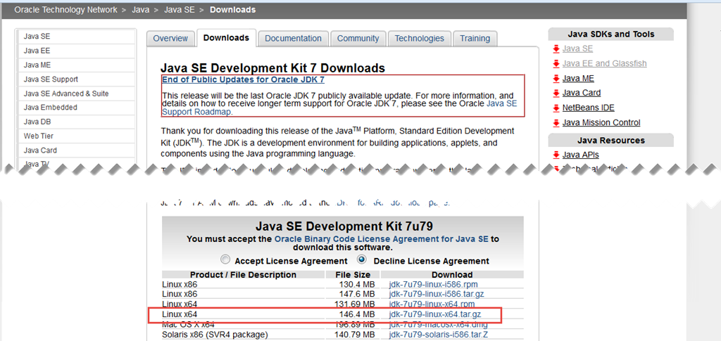Select Java SE Advanced & Suite in sidebar
Image resolution: width=721 pixels, height=341 pixels.
click(66, 94)
